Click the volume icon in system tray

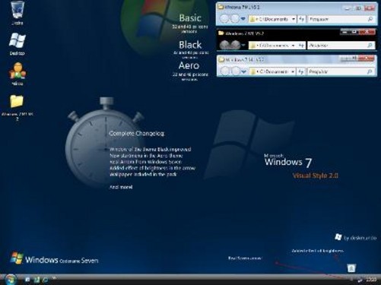pyautogui.click(x=360, y=280)
